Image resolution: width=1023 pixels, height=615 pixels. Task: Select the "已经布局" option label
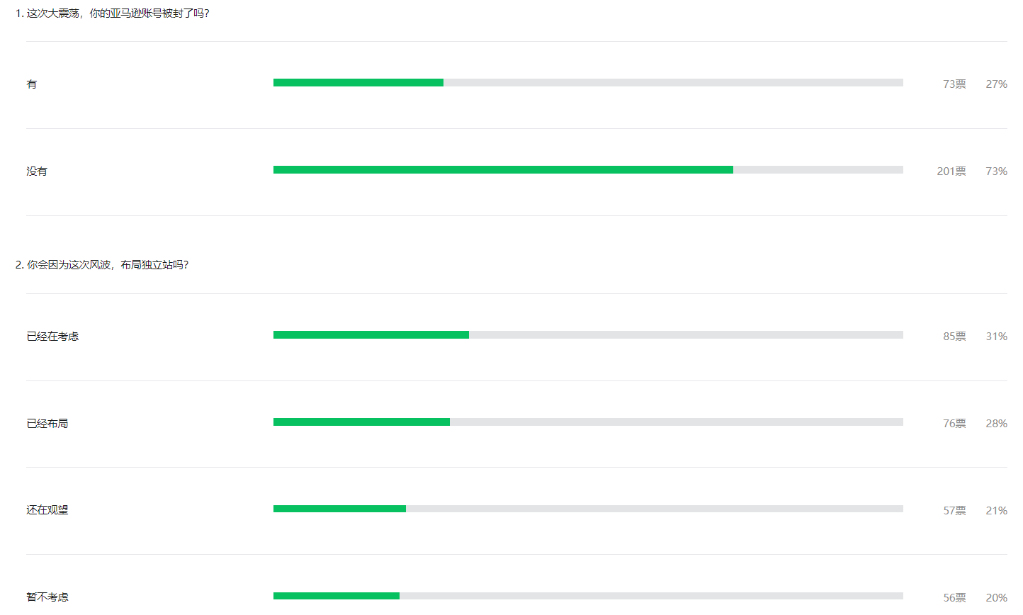tap(47, 424)
